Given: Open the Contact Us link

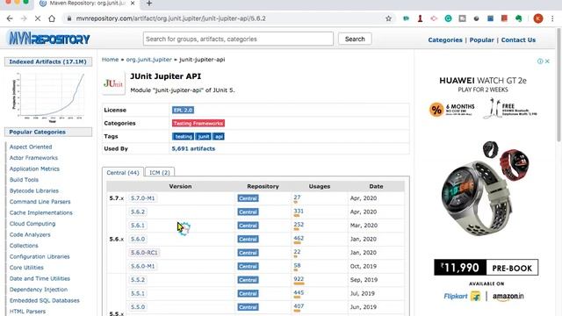Looking at the screenshot, I should pos(518,39).
